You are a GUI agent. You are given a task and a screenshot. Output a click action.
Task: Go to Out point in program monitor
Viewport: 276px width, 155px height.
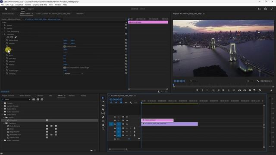[x=233, y=90]
